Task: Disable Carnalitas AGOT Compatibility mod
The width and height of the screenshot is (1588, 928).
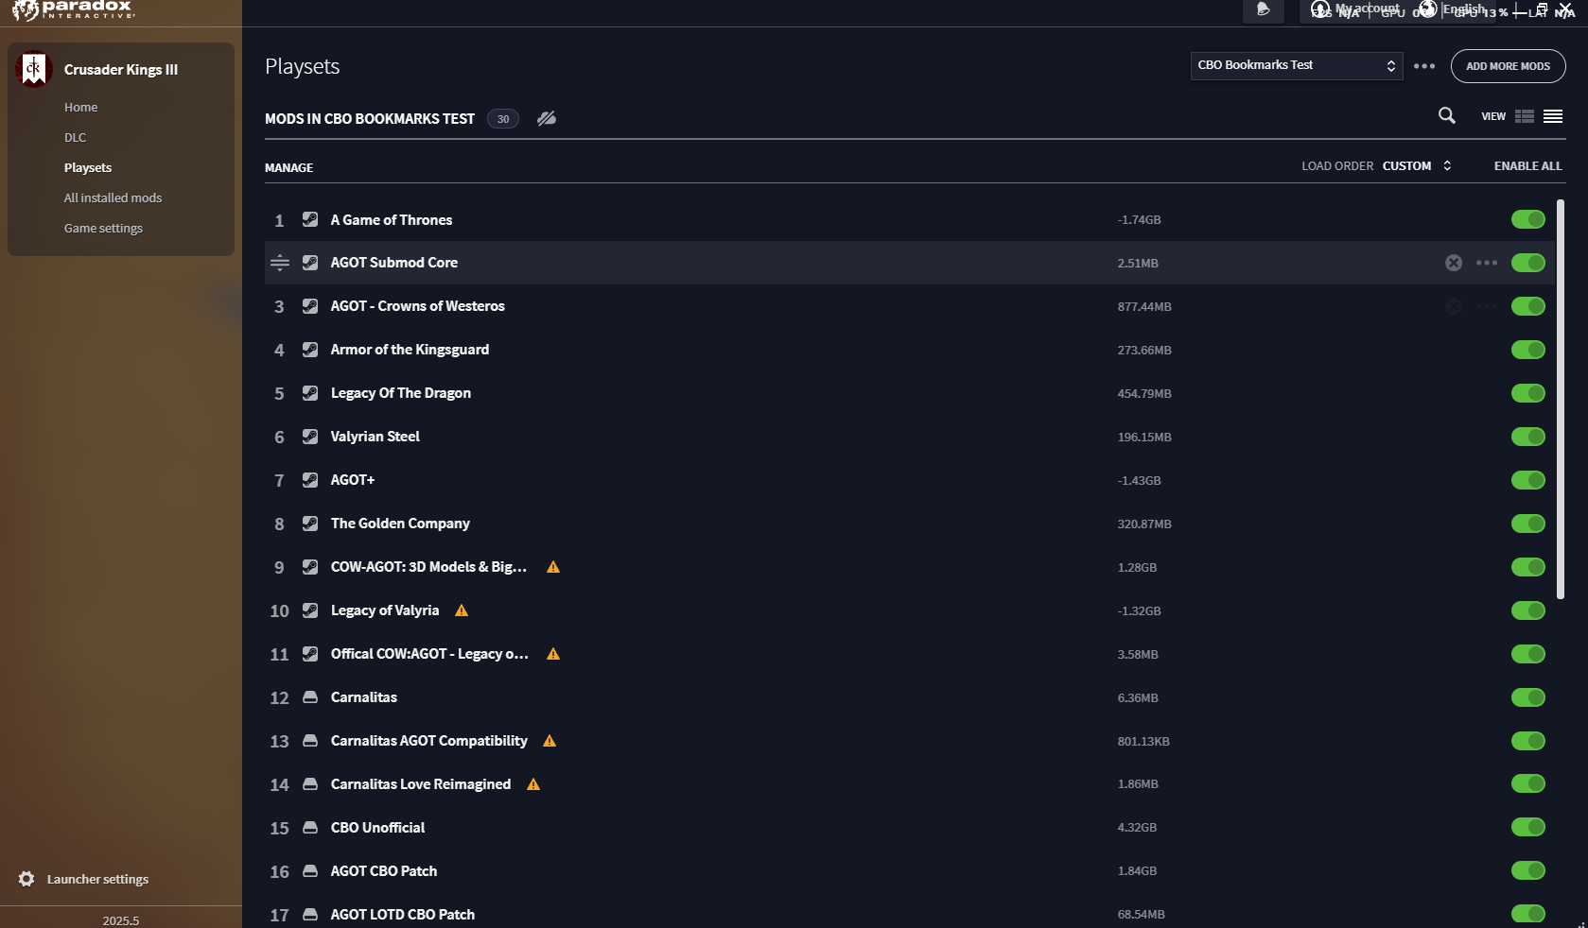Action: pos(1528,741)
